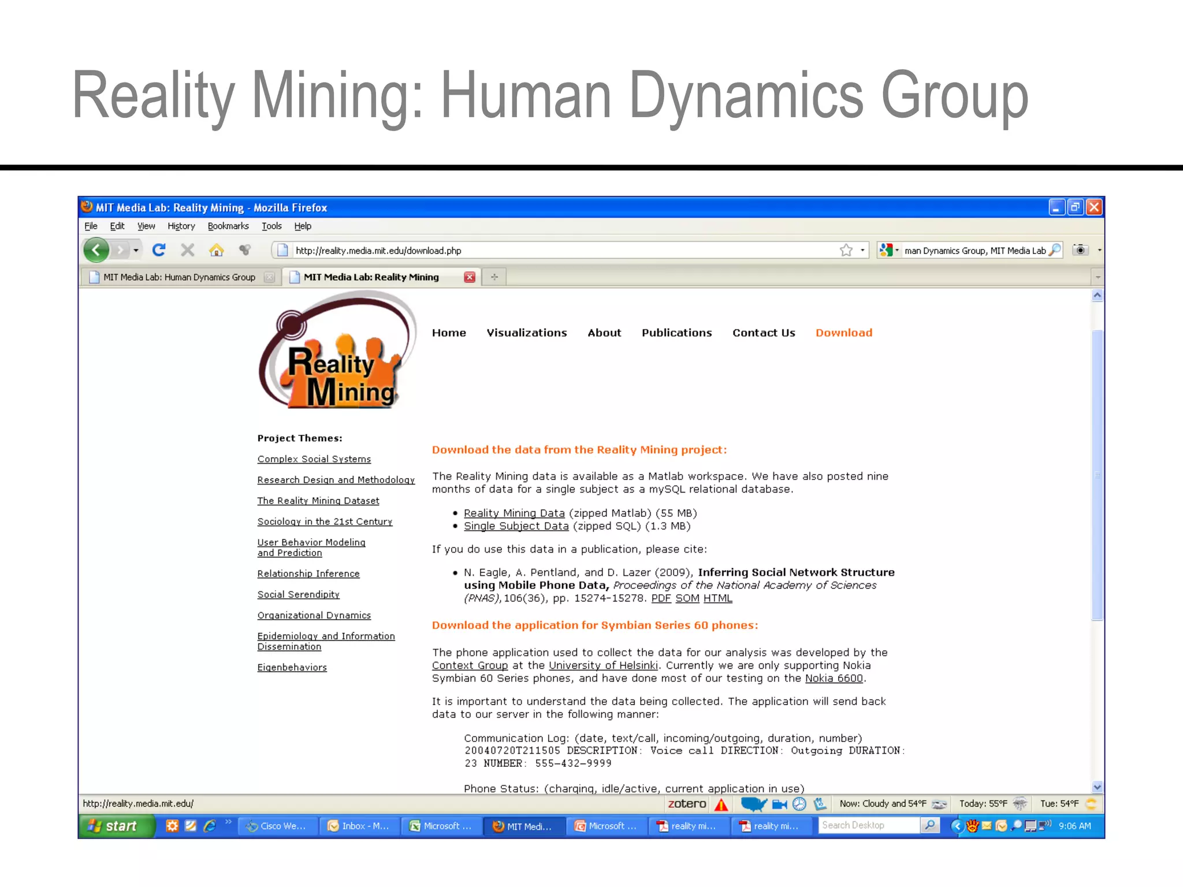Go to the Home page via house icon
The width and height of the screenshot is (1183, 887).
coord(216,250)
